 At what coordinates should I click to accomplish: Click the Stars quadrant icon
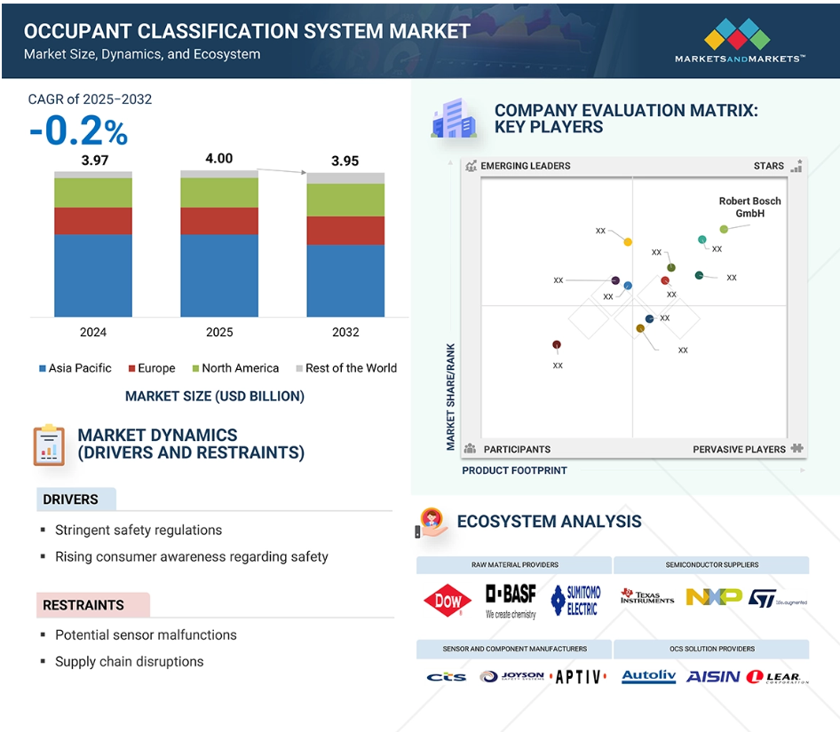click(x=796, y=165)
